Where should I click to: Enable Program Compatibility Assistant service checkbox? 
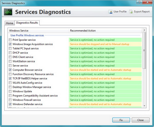click(10, 96)
